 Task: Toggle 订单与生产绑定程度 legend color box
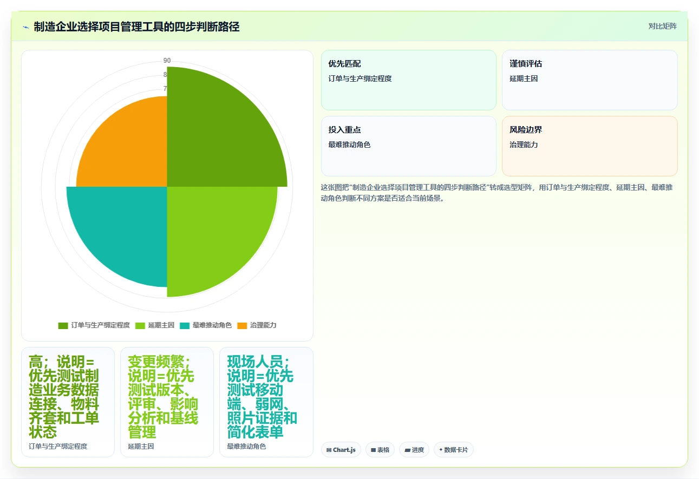(63, 325)
